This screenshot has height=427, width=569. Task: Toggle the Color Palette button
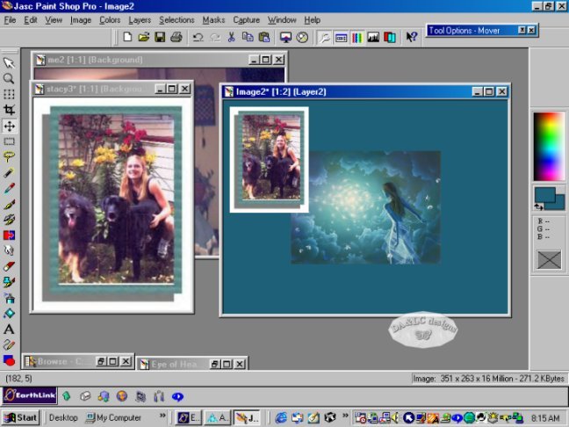[357, 37]
